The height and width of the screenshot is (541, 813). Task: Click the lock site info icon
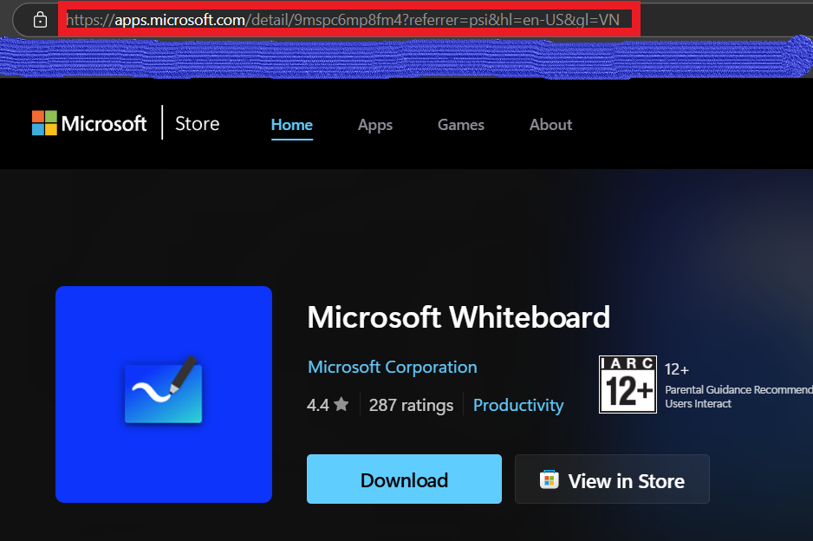coord(40,20)
